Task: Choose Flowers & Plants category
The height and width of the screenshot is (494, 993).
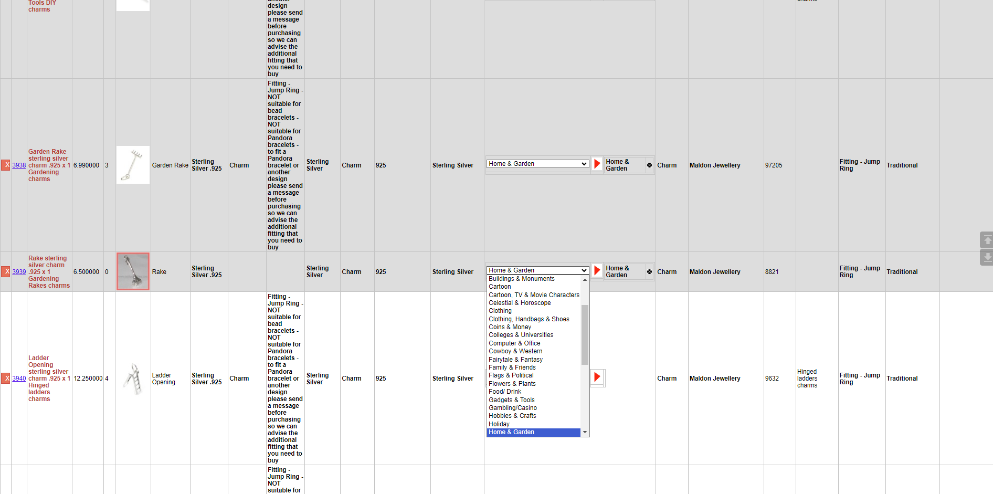Action: coord(533,384)
